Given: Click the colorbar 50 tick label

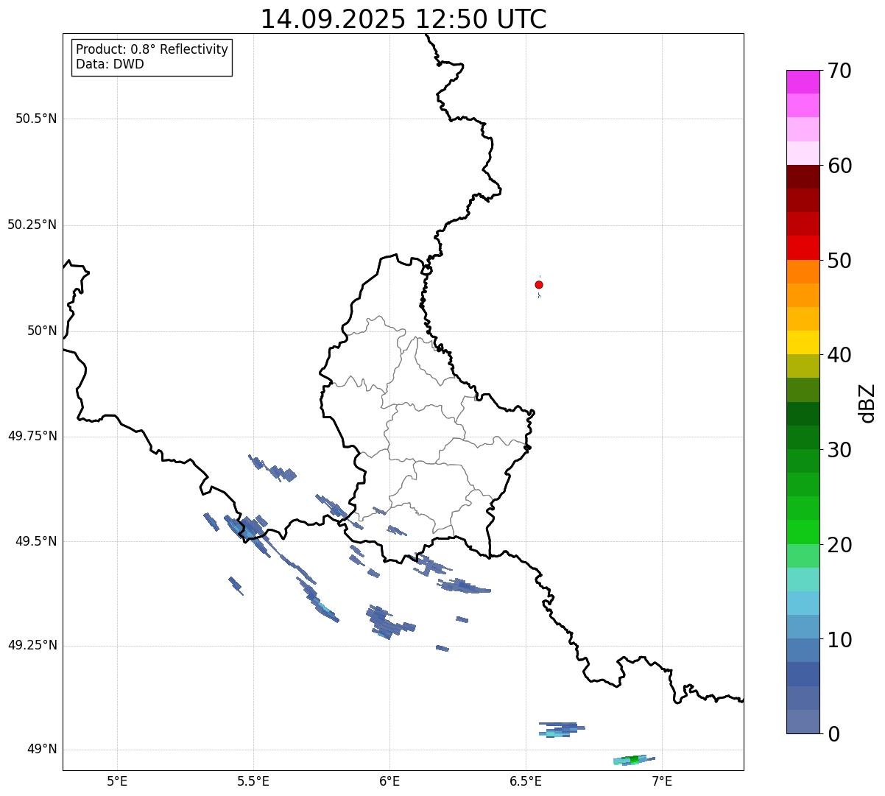Looking at the screenshot, I should 839,261.
